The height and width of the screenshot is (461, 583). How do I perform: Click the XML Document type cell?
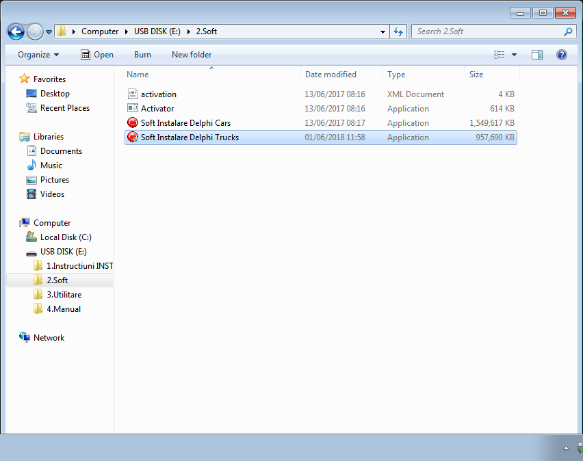click(415, 94)
